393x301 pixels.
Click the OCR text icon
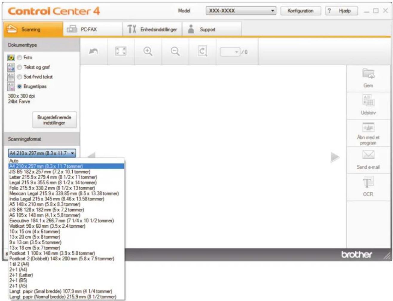tap(368, 182)
